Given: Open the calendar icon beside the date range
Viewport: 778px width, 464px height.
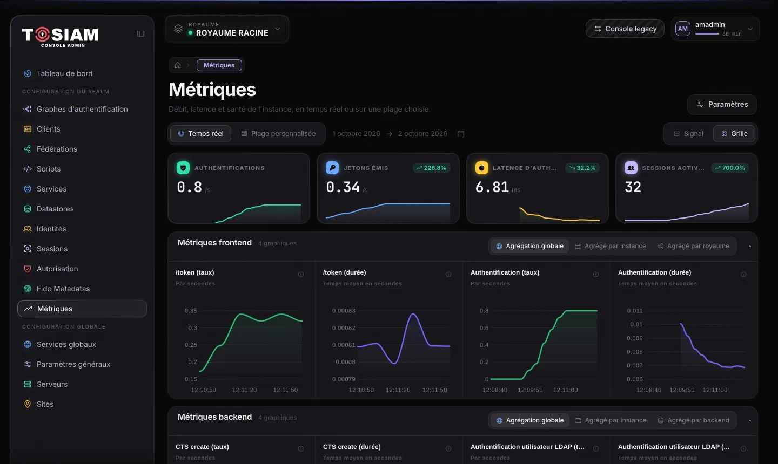Looking at the screenshot, I should click(461, 134).
